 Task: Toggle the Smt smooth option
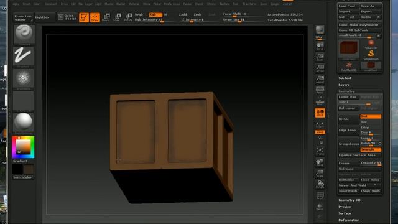[371, 116]
